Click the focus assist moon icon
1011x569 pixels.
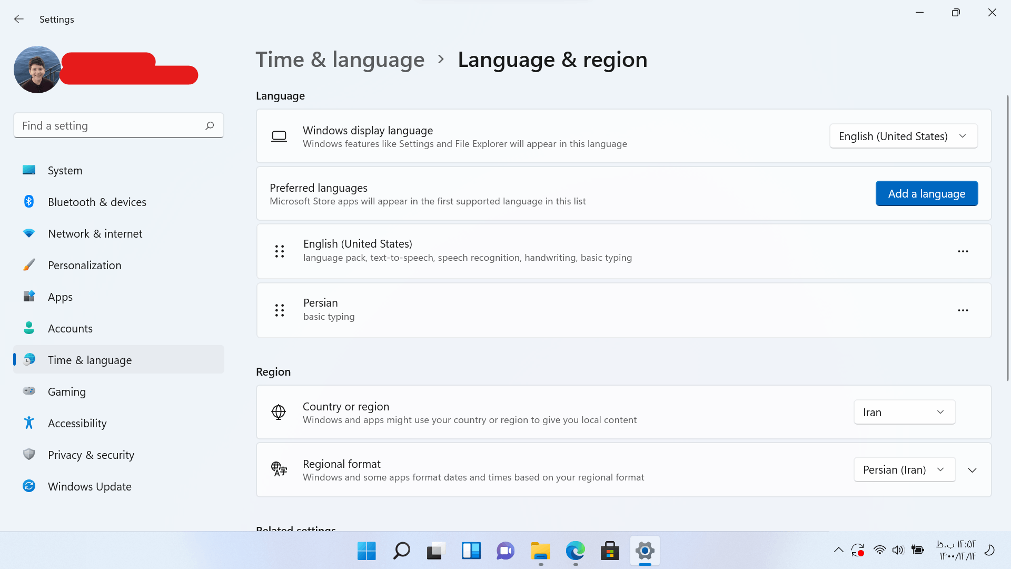pos(990,550)
